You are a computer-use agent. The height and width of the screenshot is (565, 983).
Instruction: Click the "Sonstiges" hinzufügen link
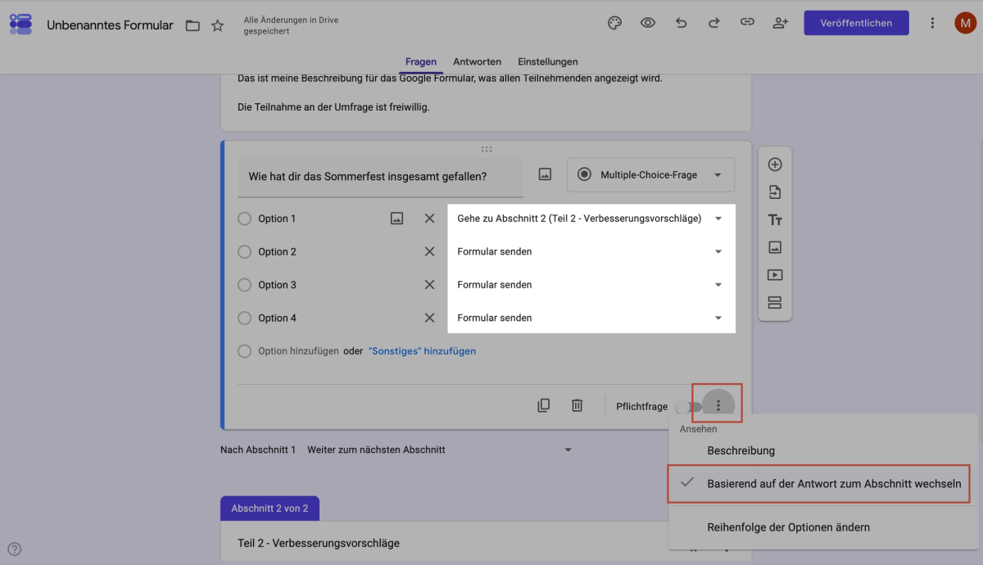(422, 351)
